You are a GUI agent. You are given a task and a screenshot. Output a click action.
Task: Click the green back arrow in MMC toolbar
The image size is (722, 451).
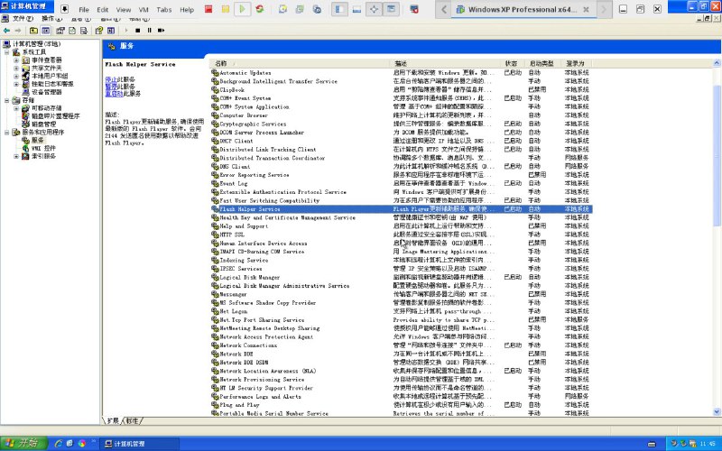pos(6,31)
